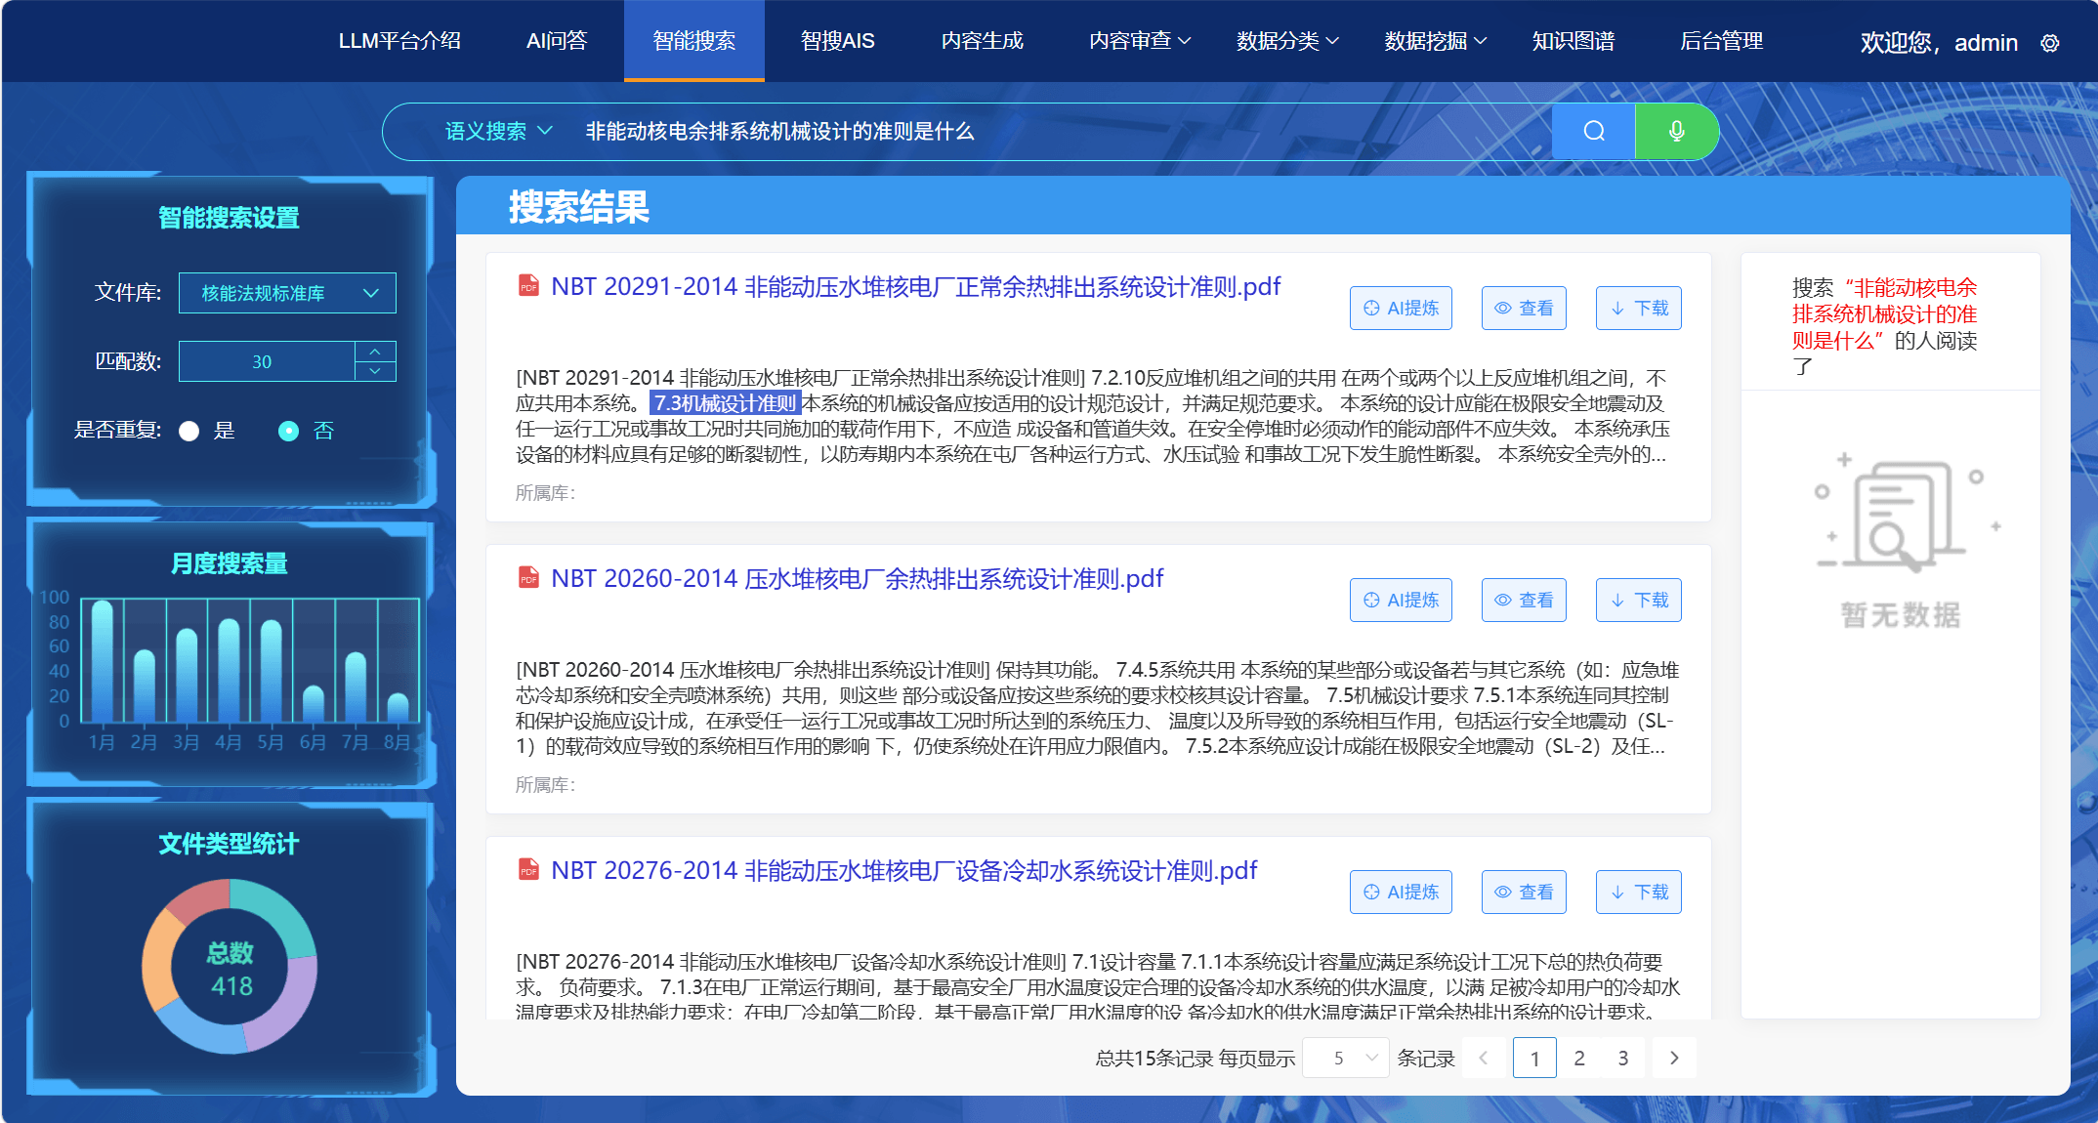Screen dimensions: 2098x1123
Task: Click AI提炼 for NBT 20276-2014 result
Action: 1401,892
